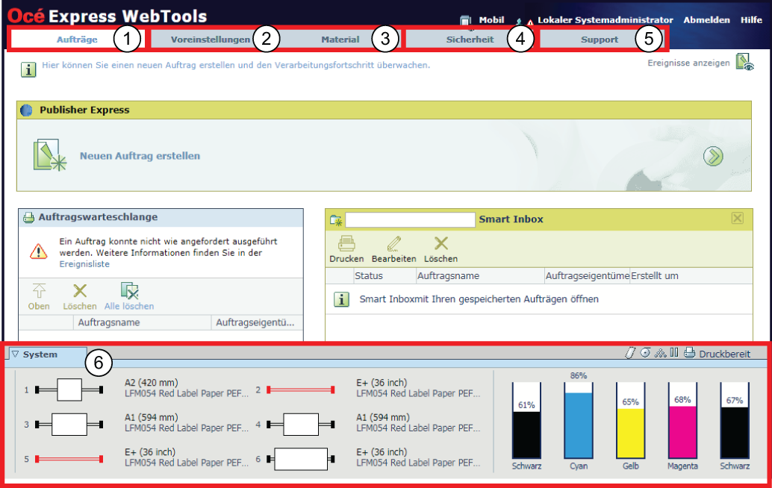Click the Druckbereit status text
Image resolution: width=772 pixels, height=488 pixels.
725,354
